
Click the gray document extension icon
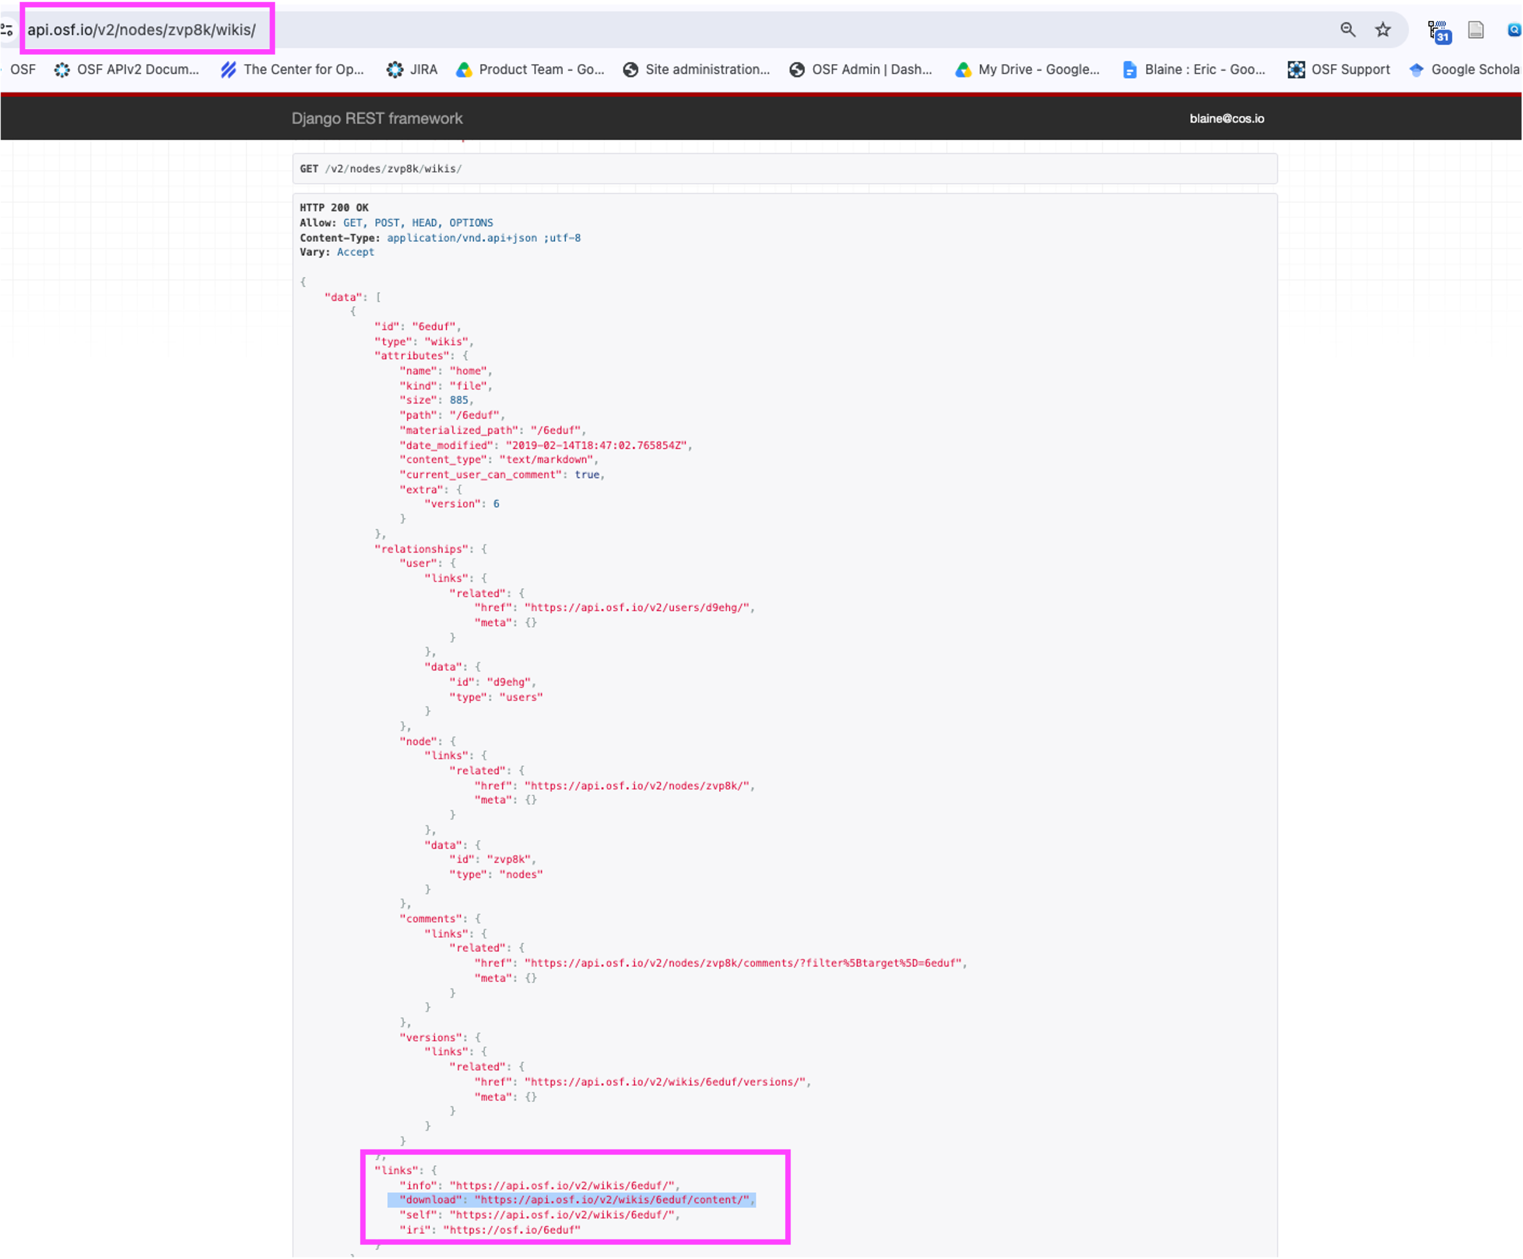tap(1476, 30)
